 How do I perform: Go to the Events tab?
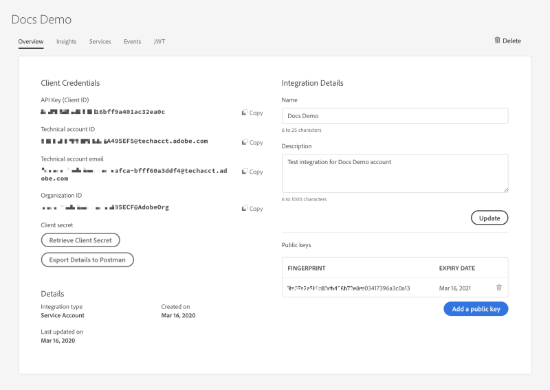(x=132, y=41)
